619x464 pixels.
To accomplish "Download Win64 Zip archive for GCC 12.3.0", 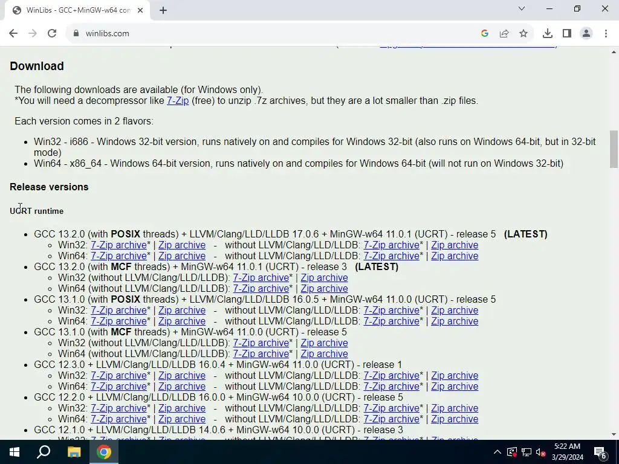I will click(x=181, y=387).
